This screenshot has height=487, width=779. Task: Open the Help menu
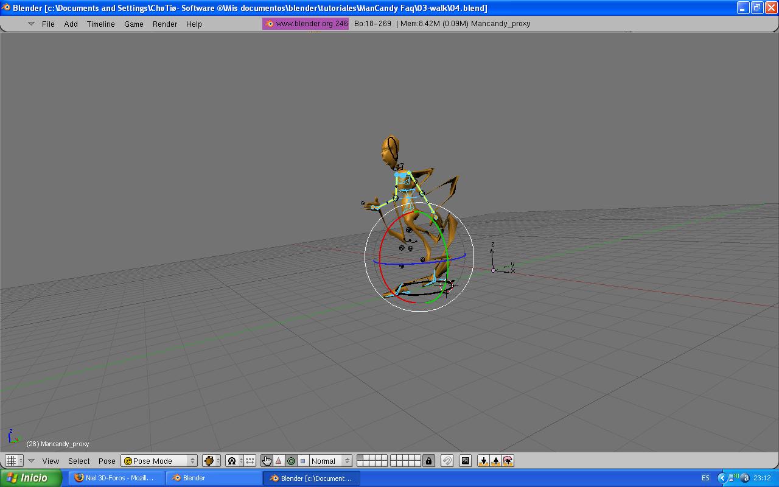pyautogui.click(x=194, y=24)
